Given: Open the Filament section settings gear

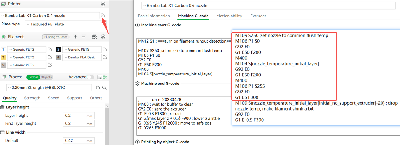Looking at the screenshot, I should (103, 37).
